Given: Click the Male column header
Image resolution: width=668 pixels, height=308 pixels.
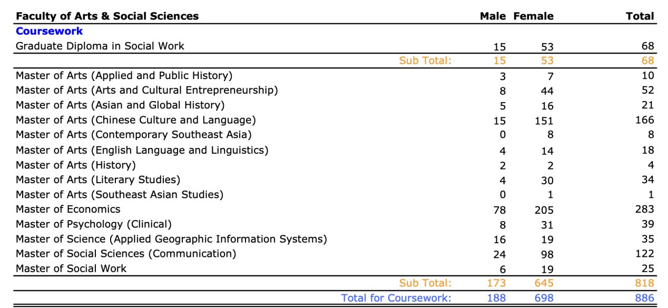Looking at the screenshot, I should [493, 16].
